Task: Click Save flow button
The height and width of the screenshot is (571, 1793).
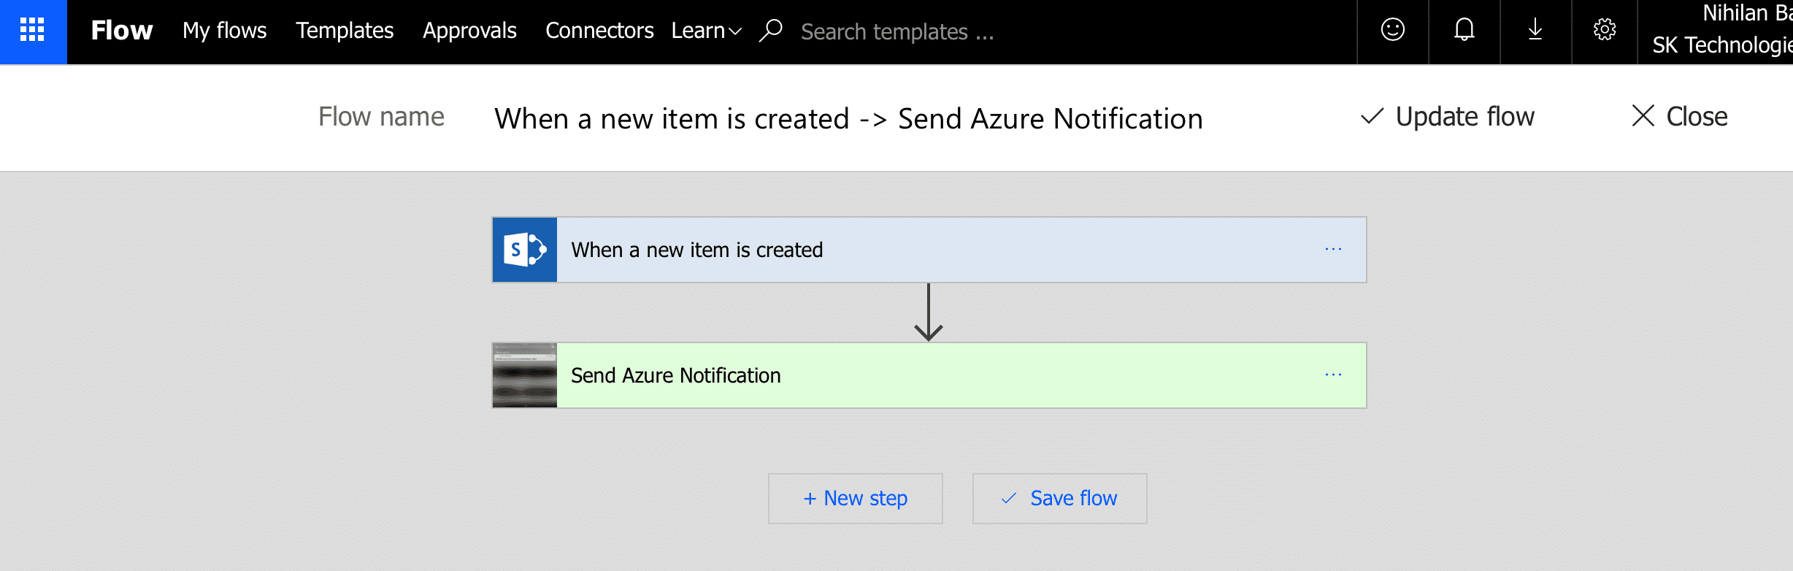Action: tap(1059, 499)
